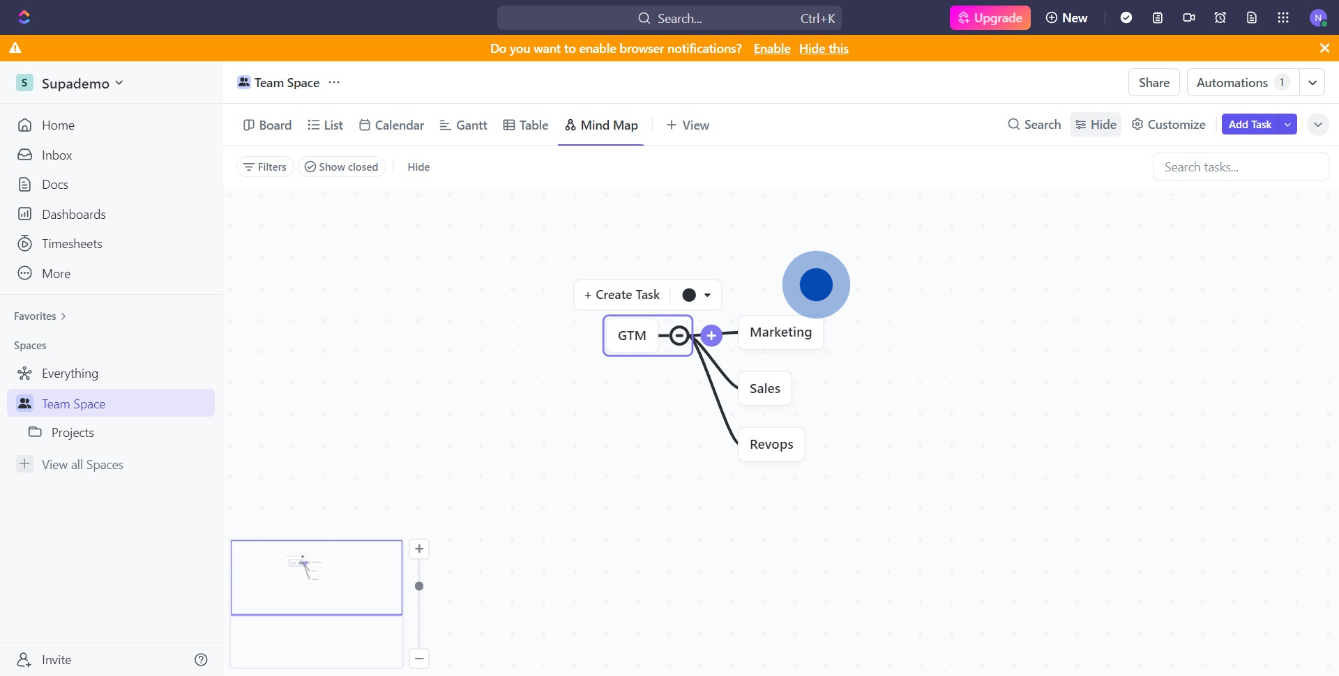Click the Enable notifications link

point(771,49)
